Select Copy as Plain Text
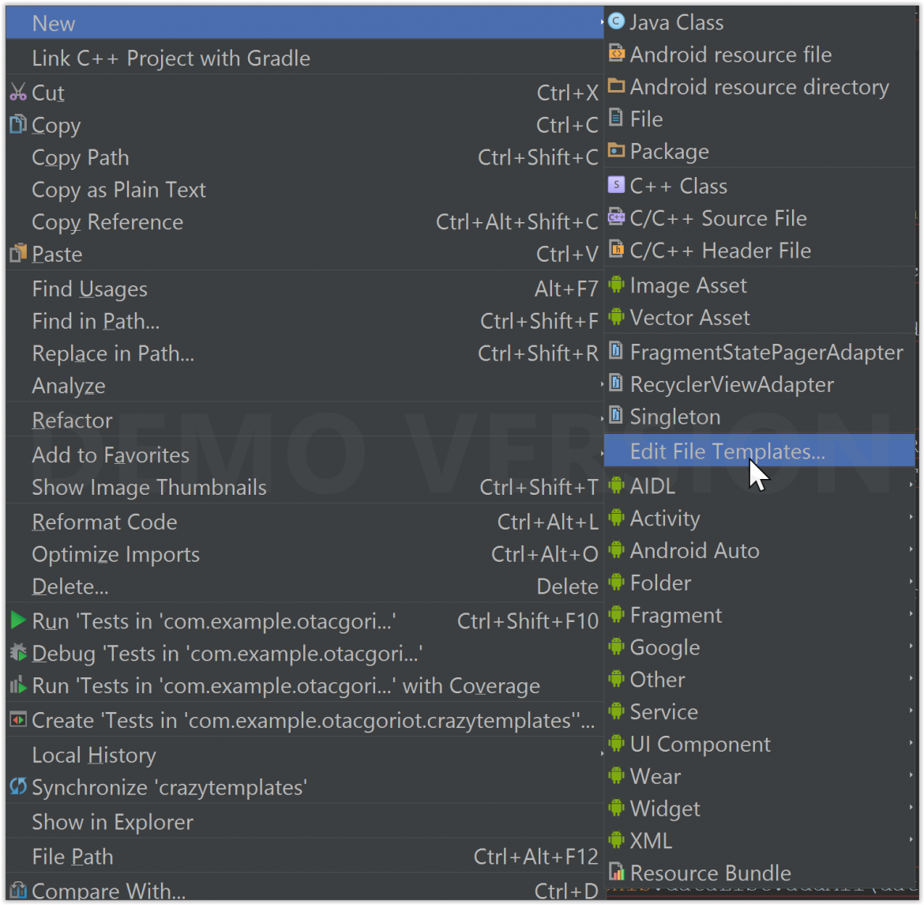This screenshot has width=924, height=905. point(305,190)
